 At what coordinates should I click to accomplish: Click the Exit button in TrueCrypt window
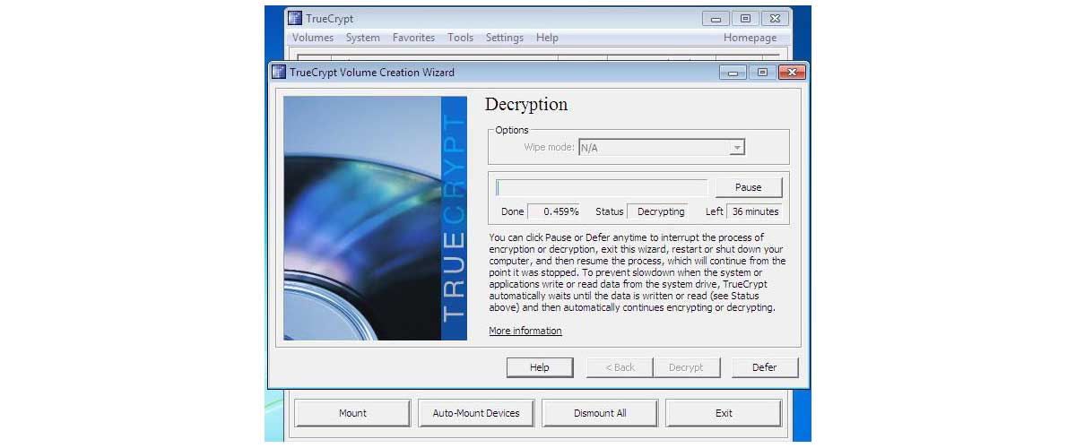[724, 413]
